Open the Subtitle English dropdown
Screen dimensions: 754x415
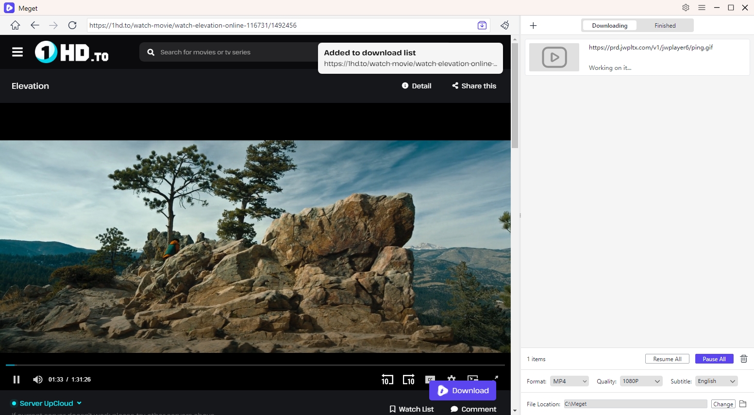(716, 381)
